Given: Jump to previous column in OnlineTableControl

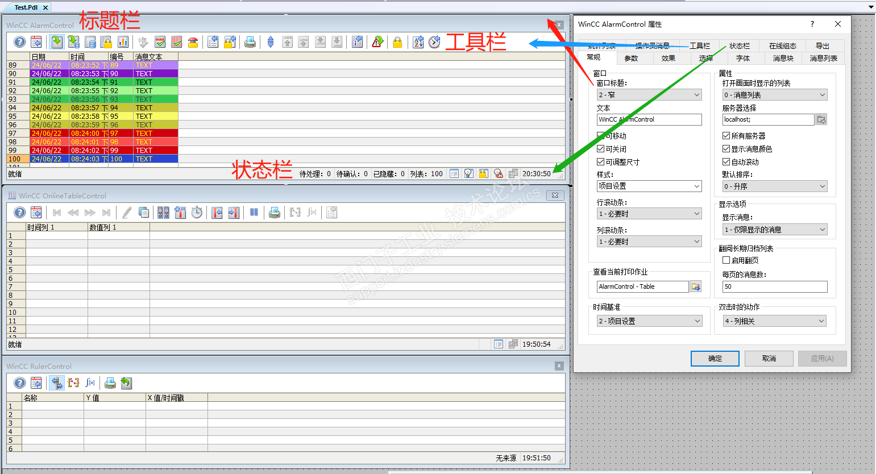Looking at the screenshot, I should [217, 213].
